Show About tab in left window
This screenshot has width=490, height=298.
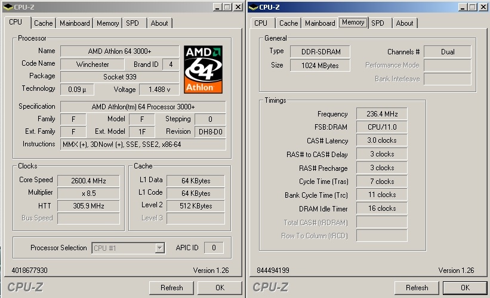[x=159, y=23]
